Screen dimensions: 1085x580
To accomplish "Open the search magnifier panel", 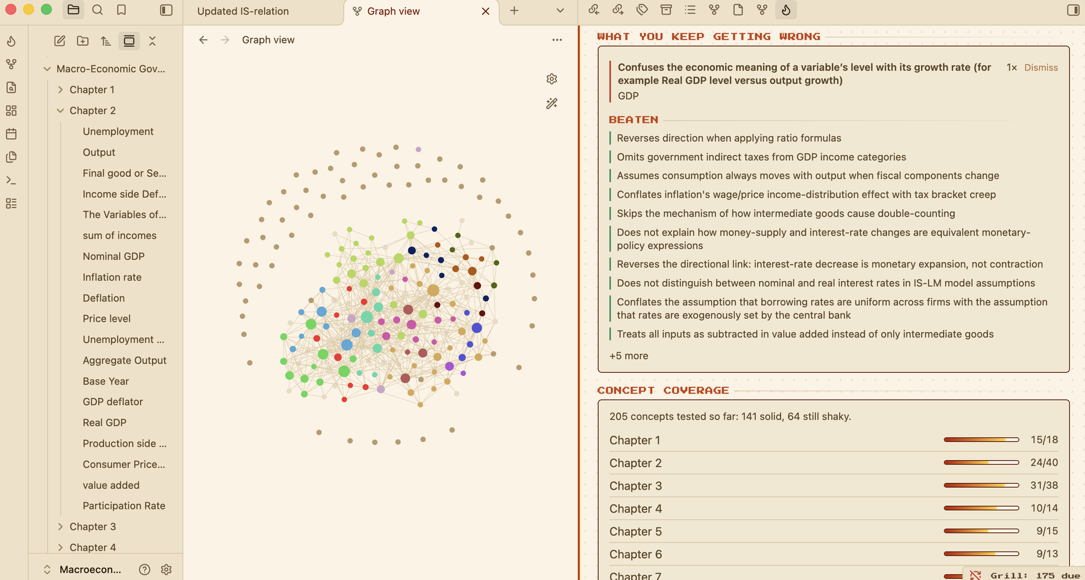I will [98, 10].
